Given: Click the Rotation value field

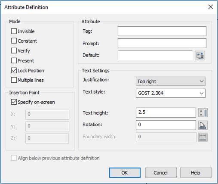Looking at the screenshot, I should tap(166, 125).
